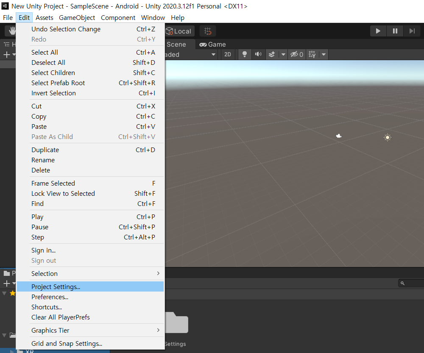Choose Invert Selection
This screenshot has width=424, height=353.
tap(90, 93)
